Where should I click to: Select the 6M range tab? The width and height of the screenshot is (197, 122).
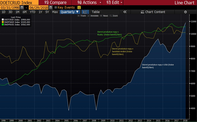click(24, 12)
